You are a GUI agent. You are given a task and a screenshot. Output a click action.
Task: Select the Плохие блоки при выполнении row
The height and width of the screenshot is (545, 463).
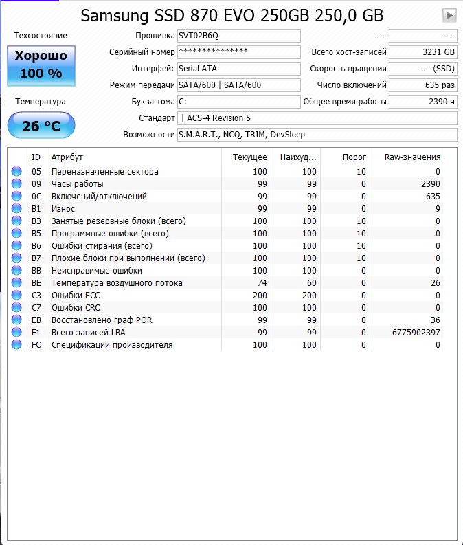pos(226,258)
